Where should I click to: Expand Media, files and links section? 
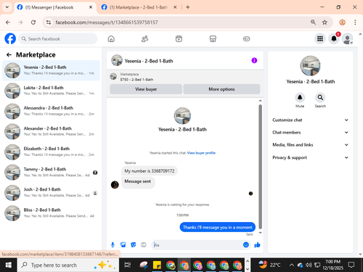coord(310,145)
